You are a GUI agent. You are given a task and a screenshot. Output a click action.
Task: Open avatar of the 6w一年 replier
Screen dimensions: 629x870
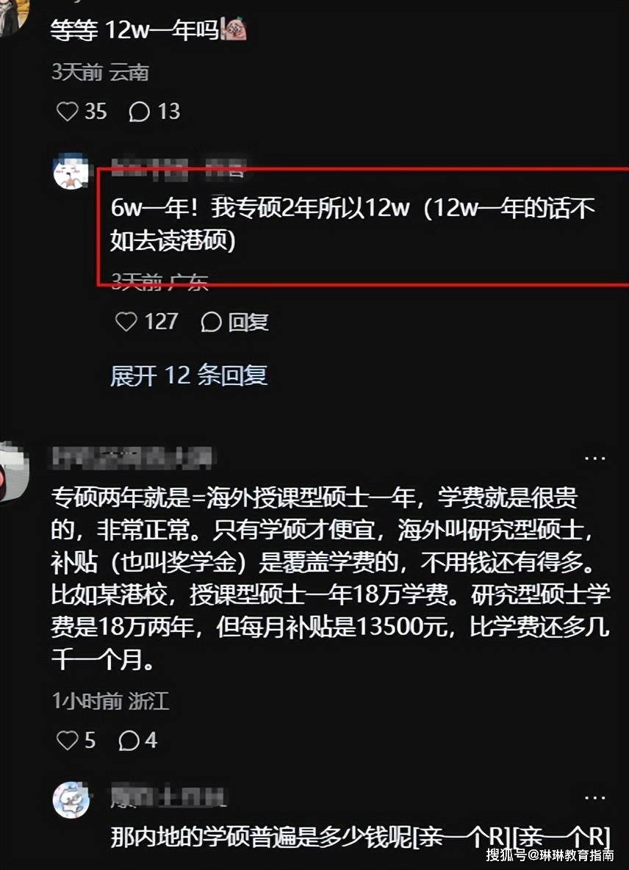point(71,171)
